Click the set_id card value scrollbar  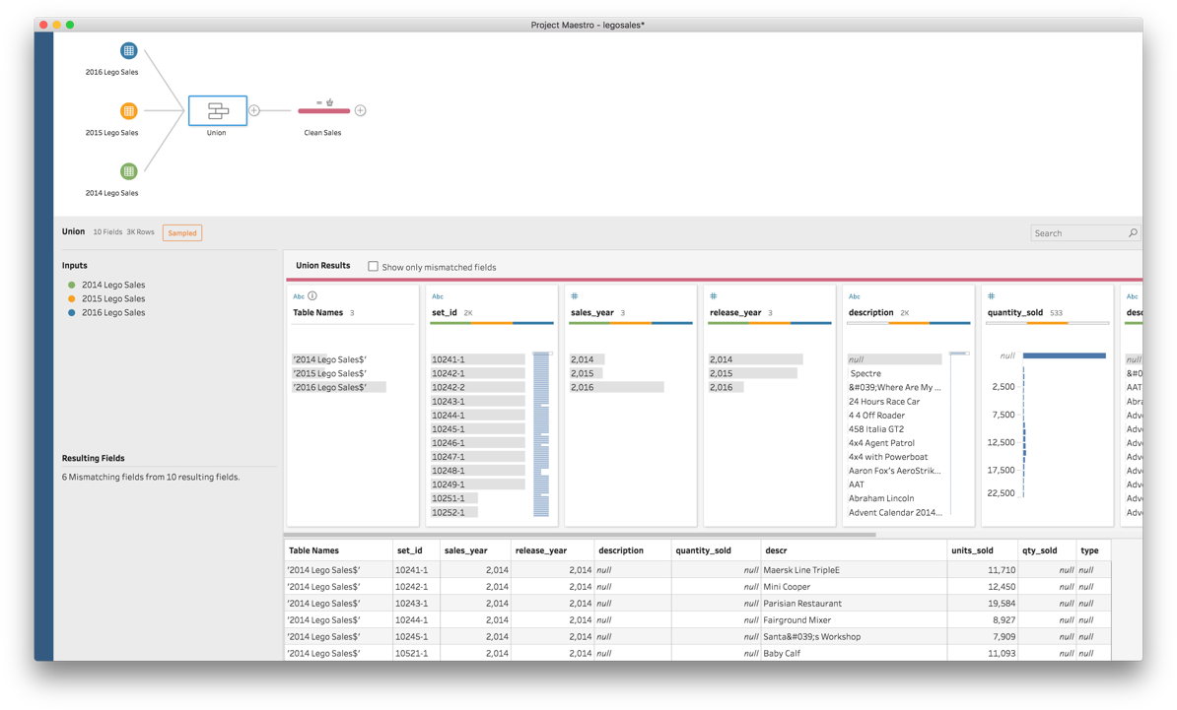point(542,435)
